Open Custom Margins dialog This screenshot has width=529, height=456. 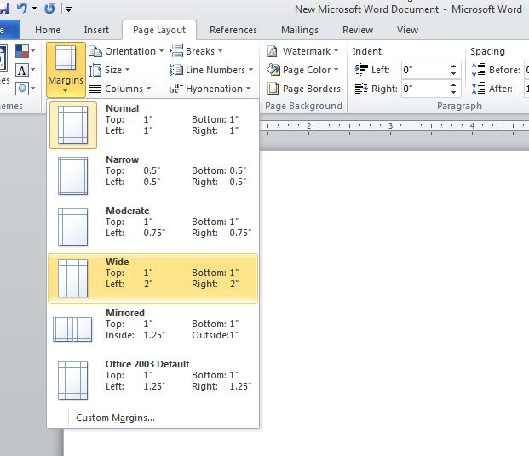point(153,418)
